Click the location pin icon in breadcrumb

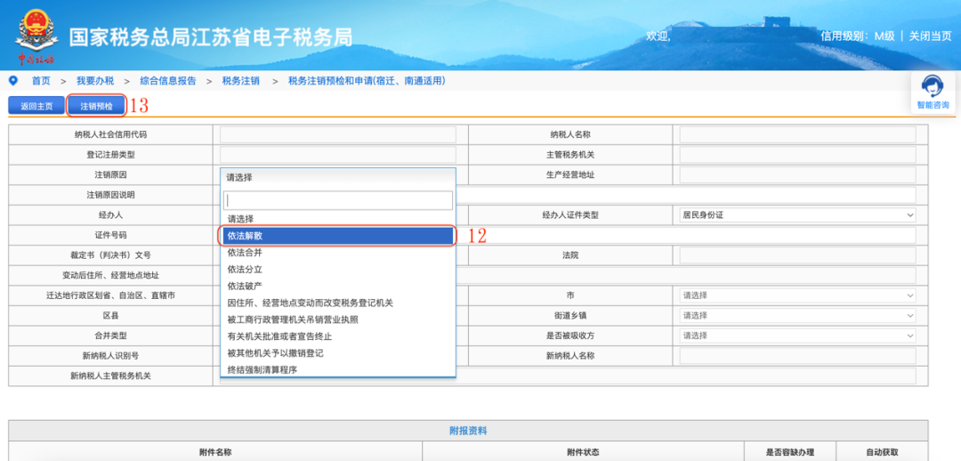coord(13,80)
